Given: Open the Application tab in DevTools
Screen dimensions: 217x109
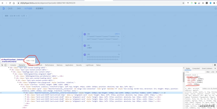Looking at the screenshot, I should (69, 65).
